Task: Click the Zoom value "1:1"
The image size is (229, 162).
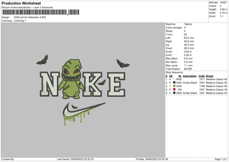Action: pyautogui.click(x=221, y=16)
